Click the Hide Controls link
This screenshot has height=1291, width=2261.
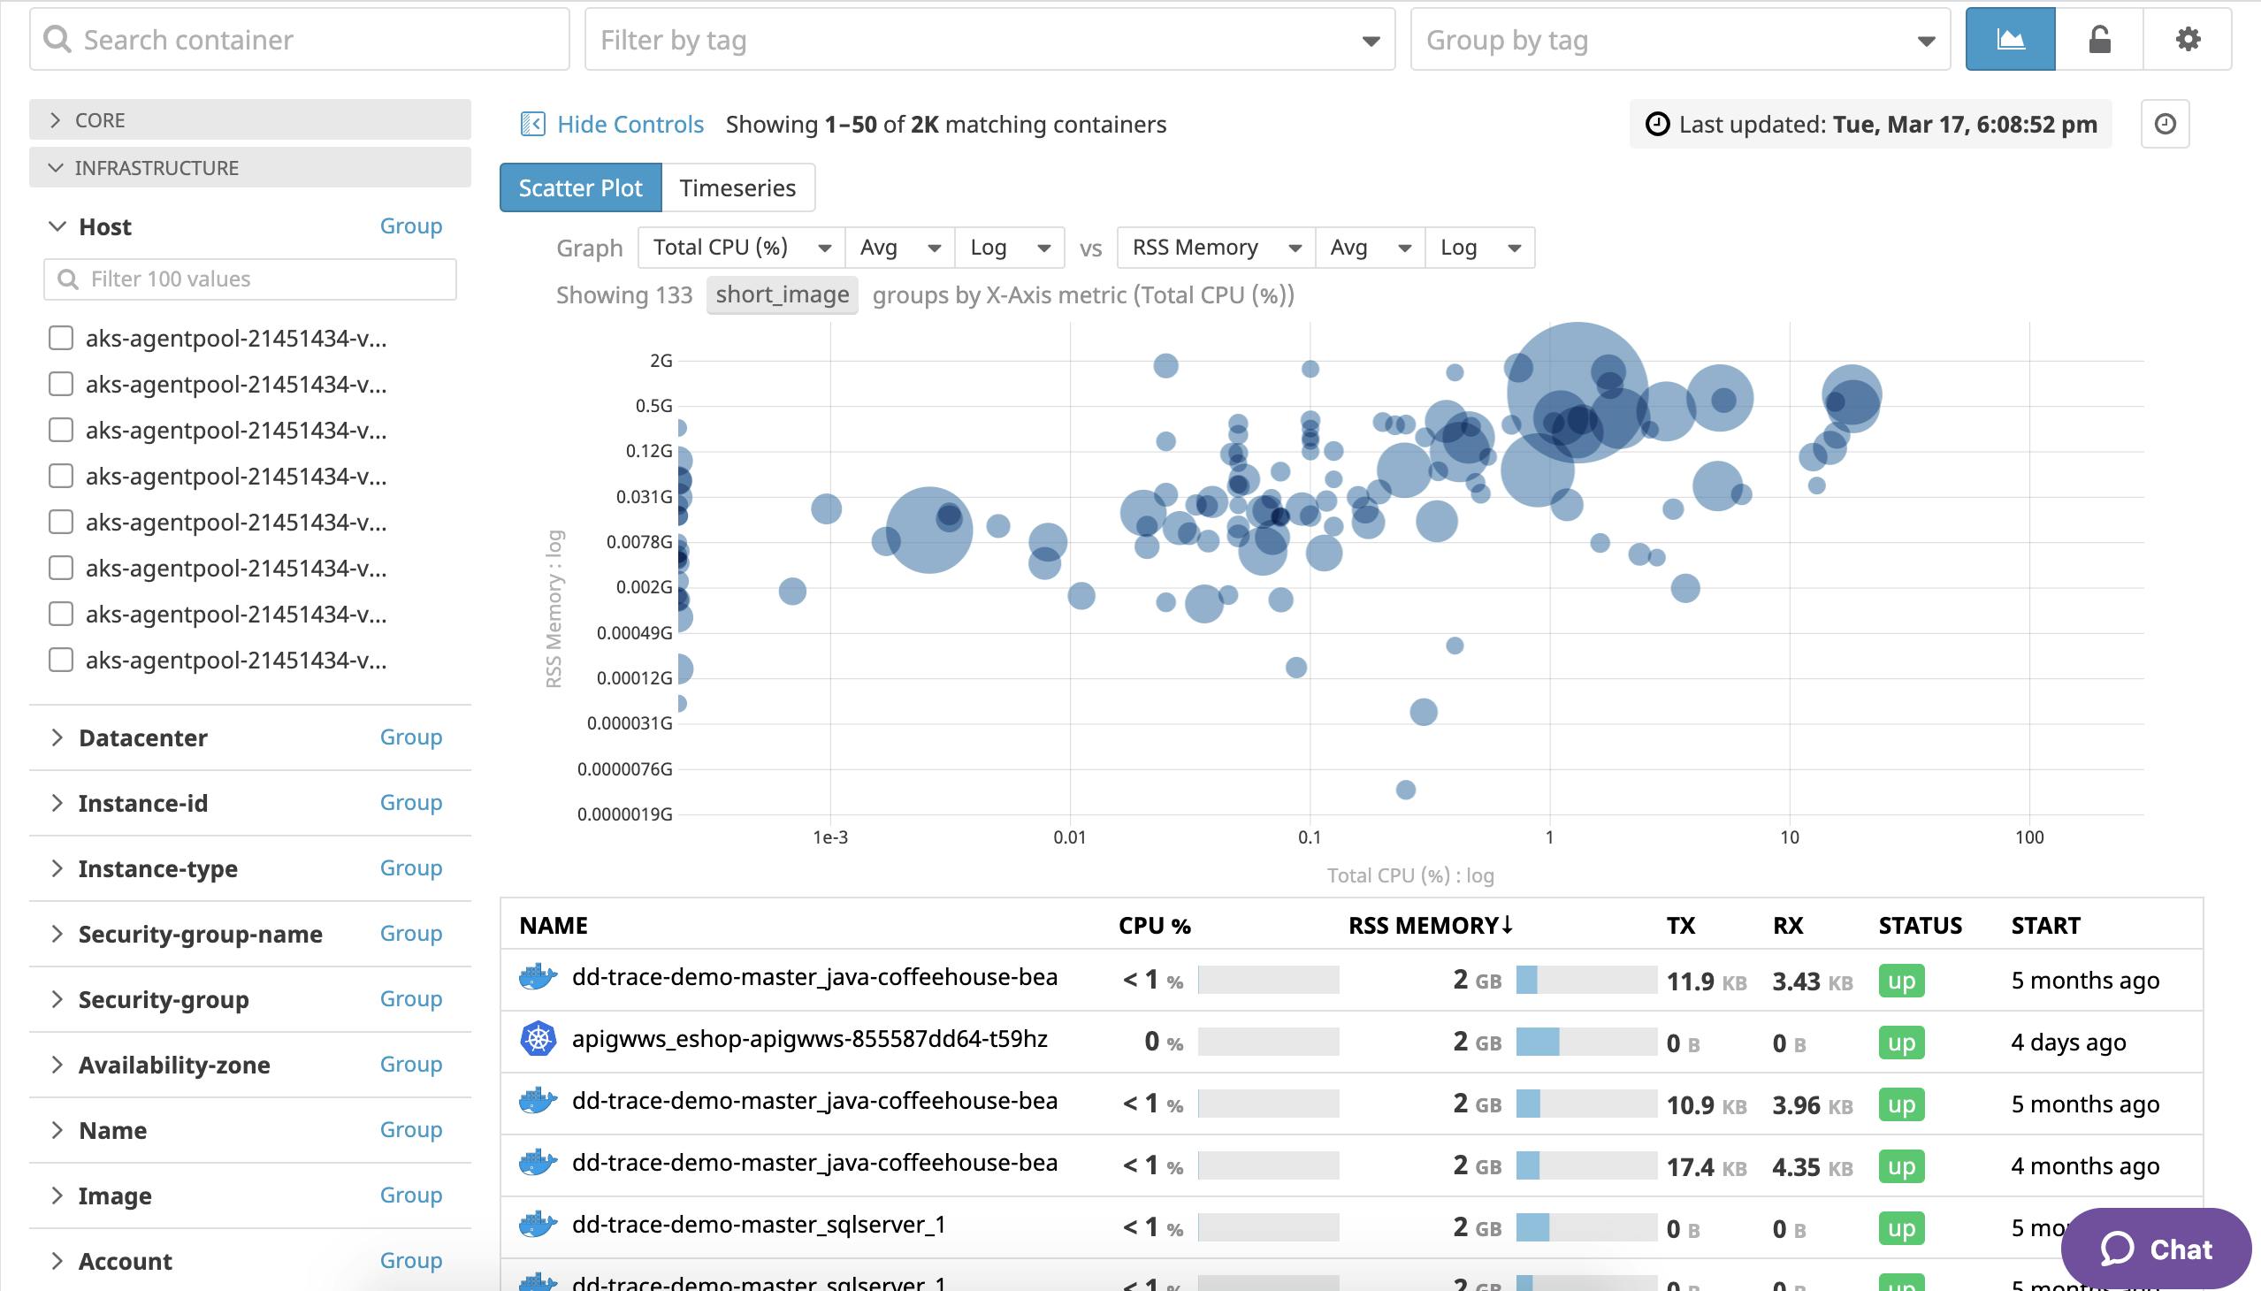630,123
